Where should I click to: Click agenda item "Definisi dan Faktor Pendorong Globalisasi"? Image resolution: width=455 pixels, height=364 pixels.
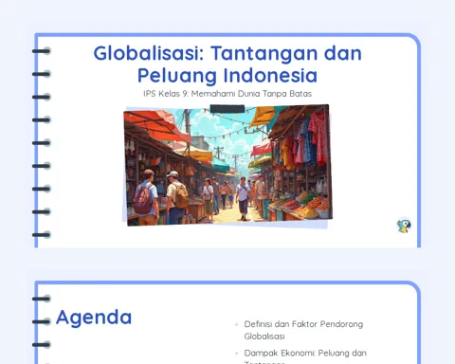tap(303, 330)
